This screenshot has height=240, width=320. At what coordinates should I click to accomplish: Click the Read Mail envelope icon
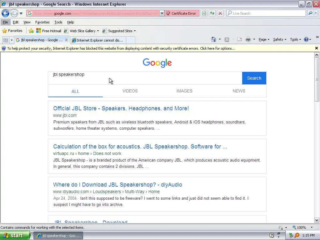(239, 39)
